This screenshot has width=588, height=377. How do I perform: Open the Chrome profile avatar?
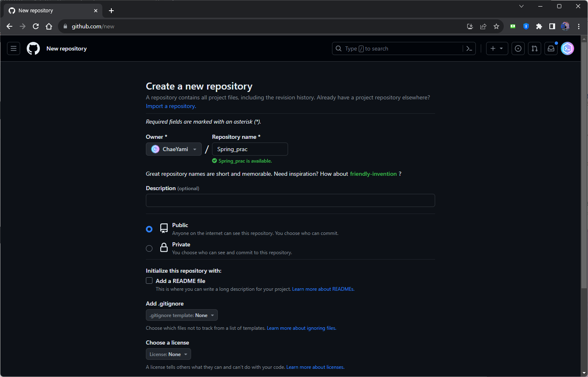(x=565, y=26)
